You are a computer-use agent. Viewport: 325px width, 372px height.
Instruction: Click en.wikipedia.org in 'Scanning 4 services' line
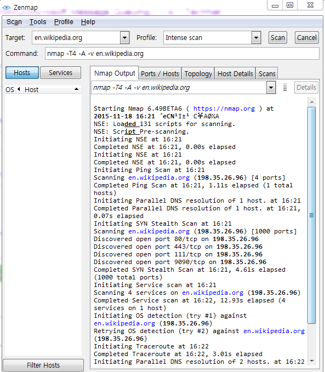click(213, 293)
